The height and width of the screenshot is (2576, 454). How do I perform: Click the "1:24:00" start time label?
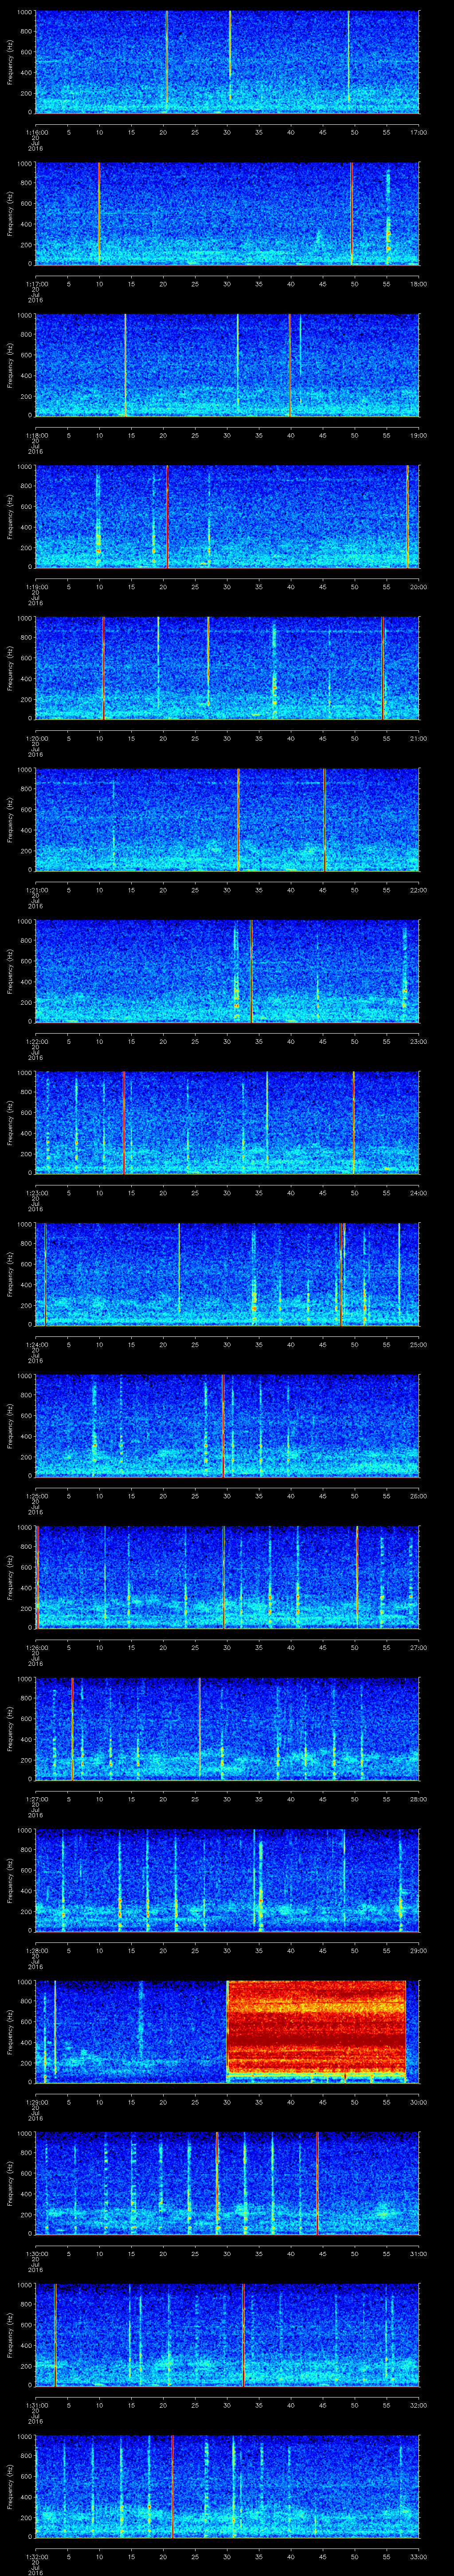pos(37,1344)
